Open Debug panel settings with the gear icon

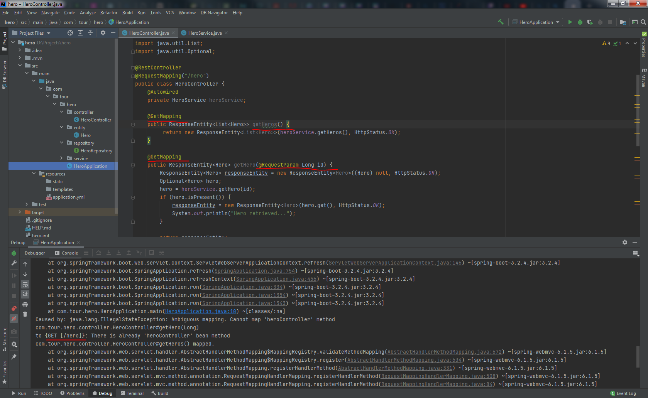[x=625, y=242]
